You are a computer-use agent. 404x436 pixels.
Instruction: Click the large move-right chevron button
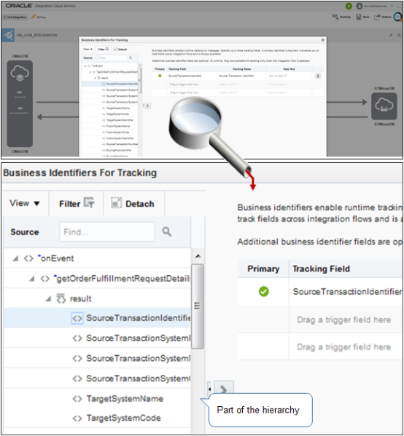223,389
